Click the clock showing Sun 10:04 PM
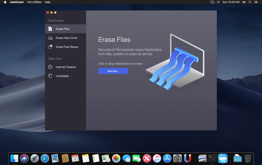The image size is (262, 165). click(231, 2)
